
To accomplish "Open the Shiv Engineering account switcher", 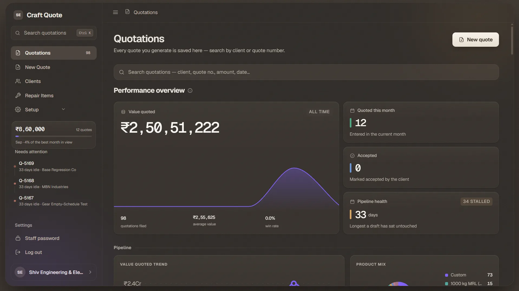I will tap(54, 272).
